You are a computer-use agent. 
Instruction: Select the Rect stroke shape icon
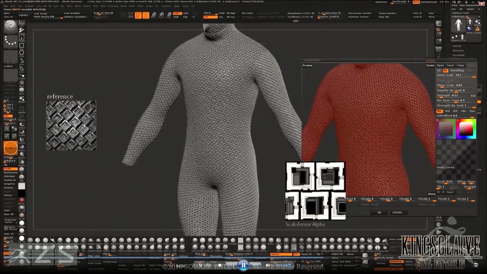[x=21, y=46]
